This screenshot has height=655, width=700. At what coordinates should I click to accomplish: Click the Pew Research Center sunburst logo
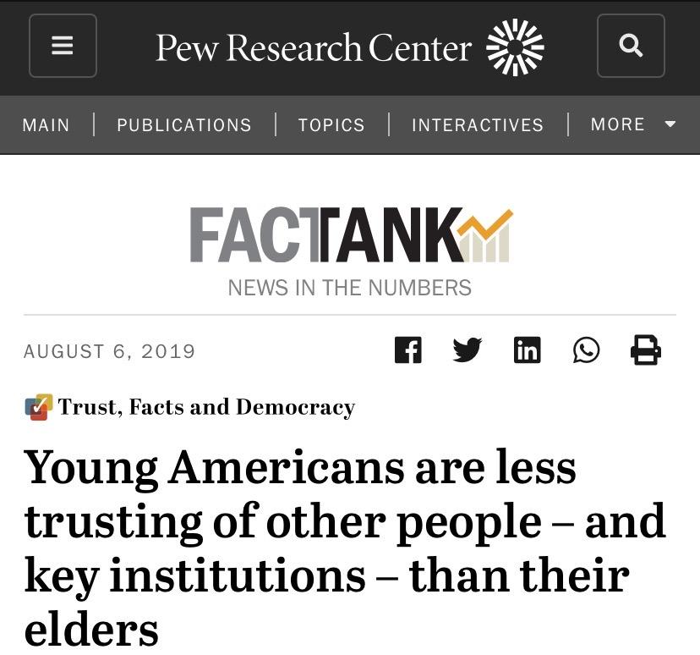(x=515, y=47)
